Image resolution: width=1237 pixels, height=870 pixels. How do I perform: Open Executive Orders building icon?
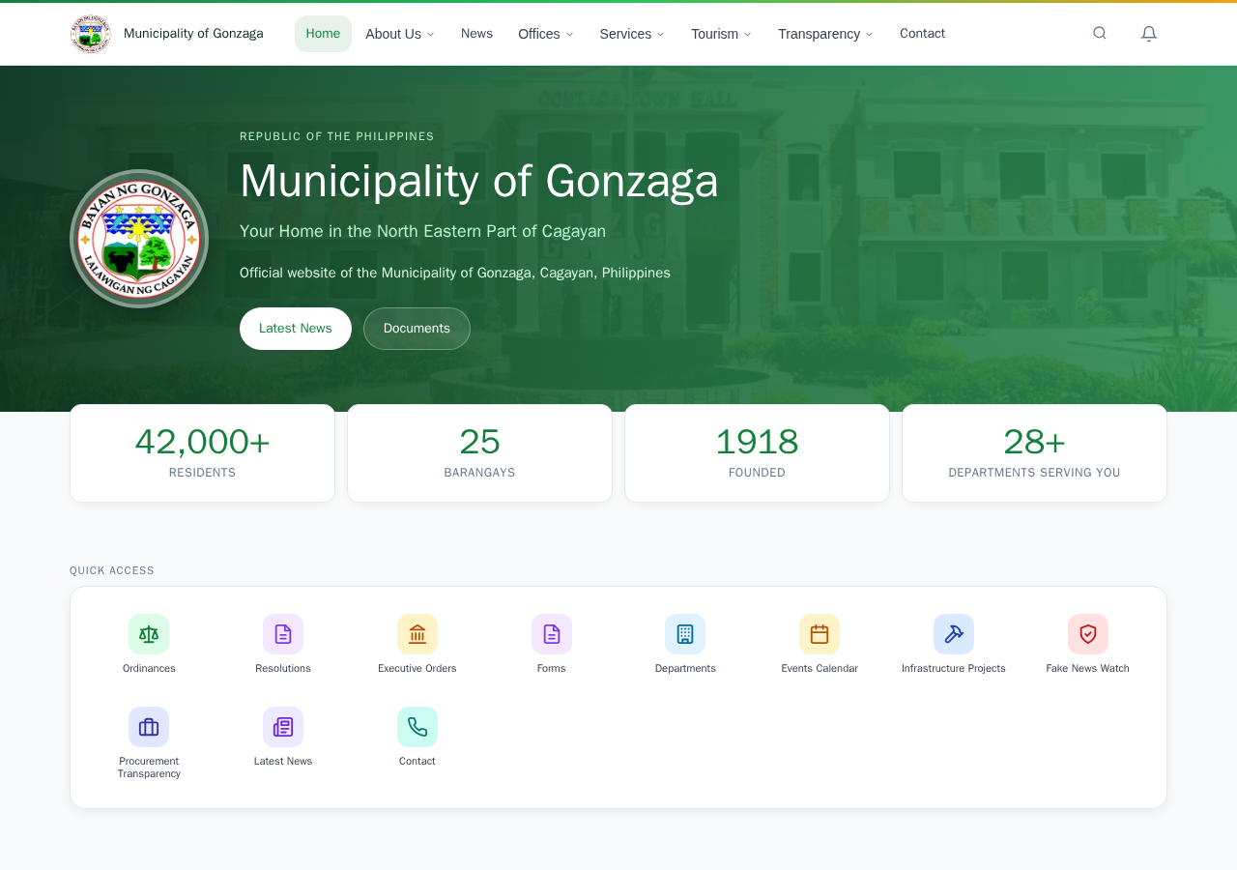(x=417, y=634)
